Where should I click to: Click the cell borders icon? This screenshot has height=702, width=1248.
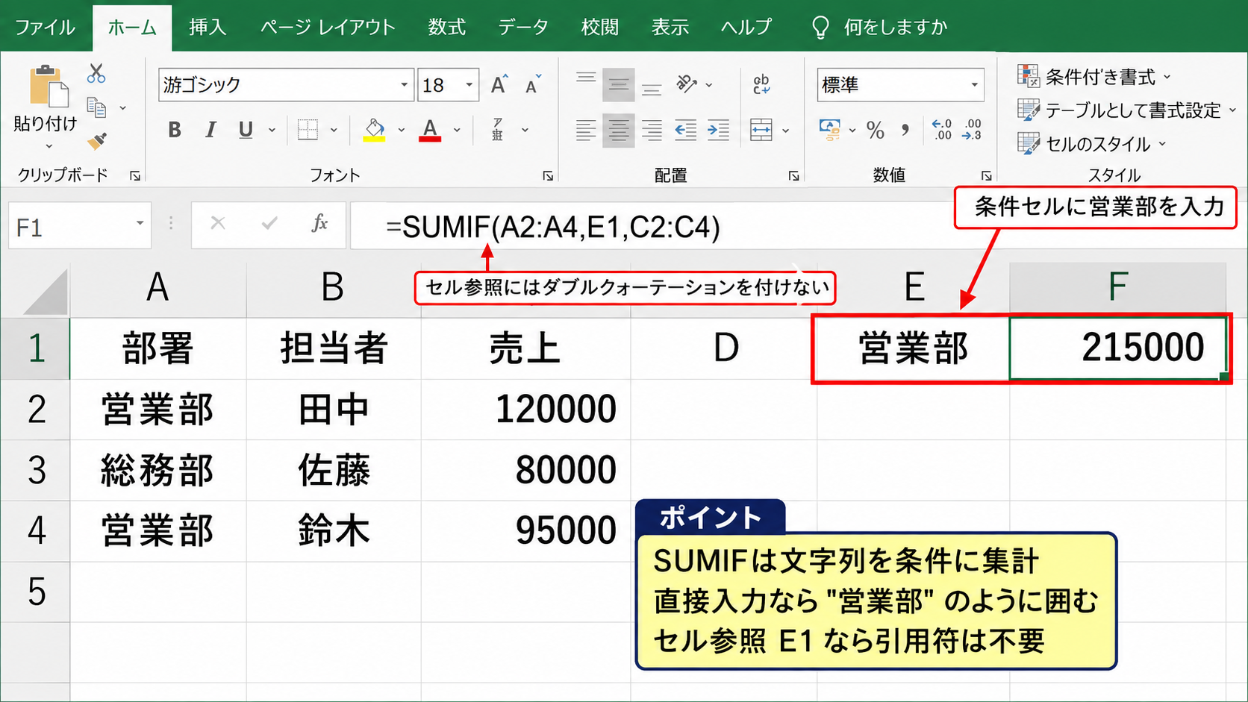click(x=308, y=130)
